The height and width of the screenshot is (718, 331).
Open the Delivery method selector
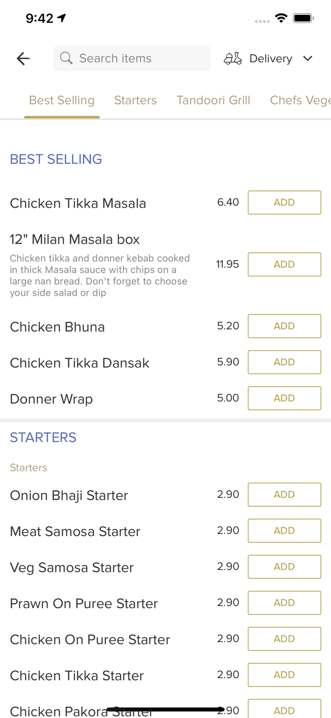(x=270, y=58)
